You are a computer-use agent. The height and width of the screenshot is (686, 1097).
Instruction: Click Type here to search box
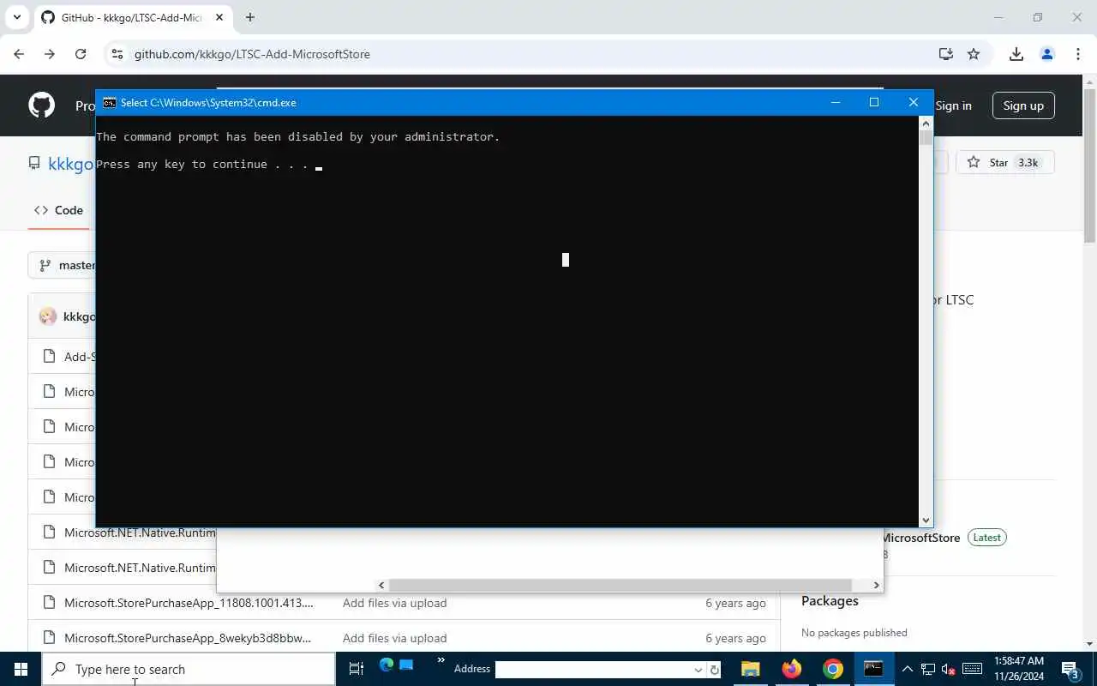tap(189, 669)
